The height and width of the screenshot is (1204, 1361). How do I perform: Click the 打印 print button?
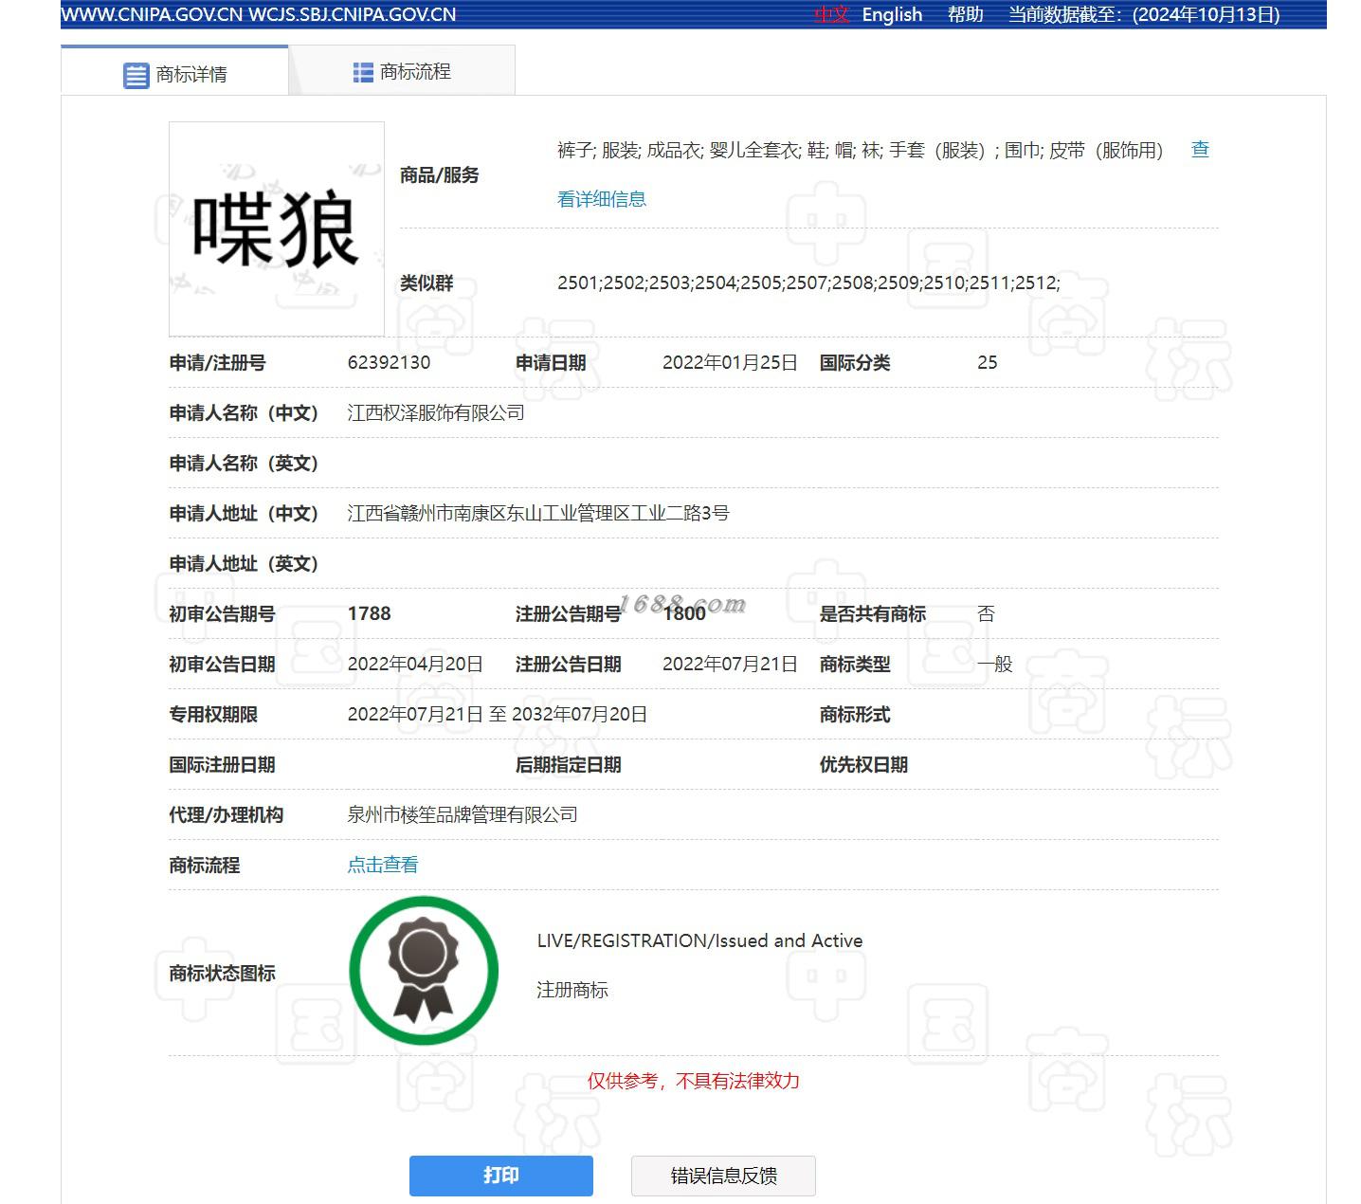(x=501, y=1176)
